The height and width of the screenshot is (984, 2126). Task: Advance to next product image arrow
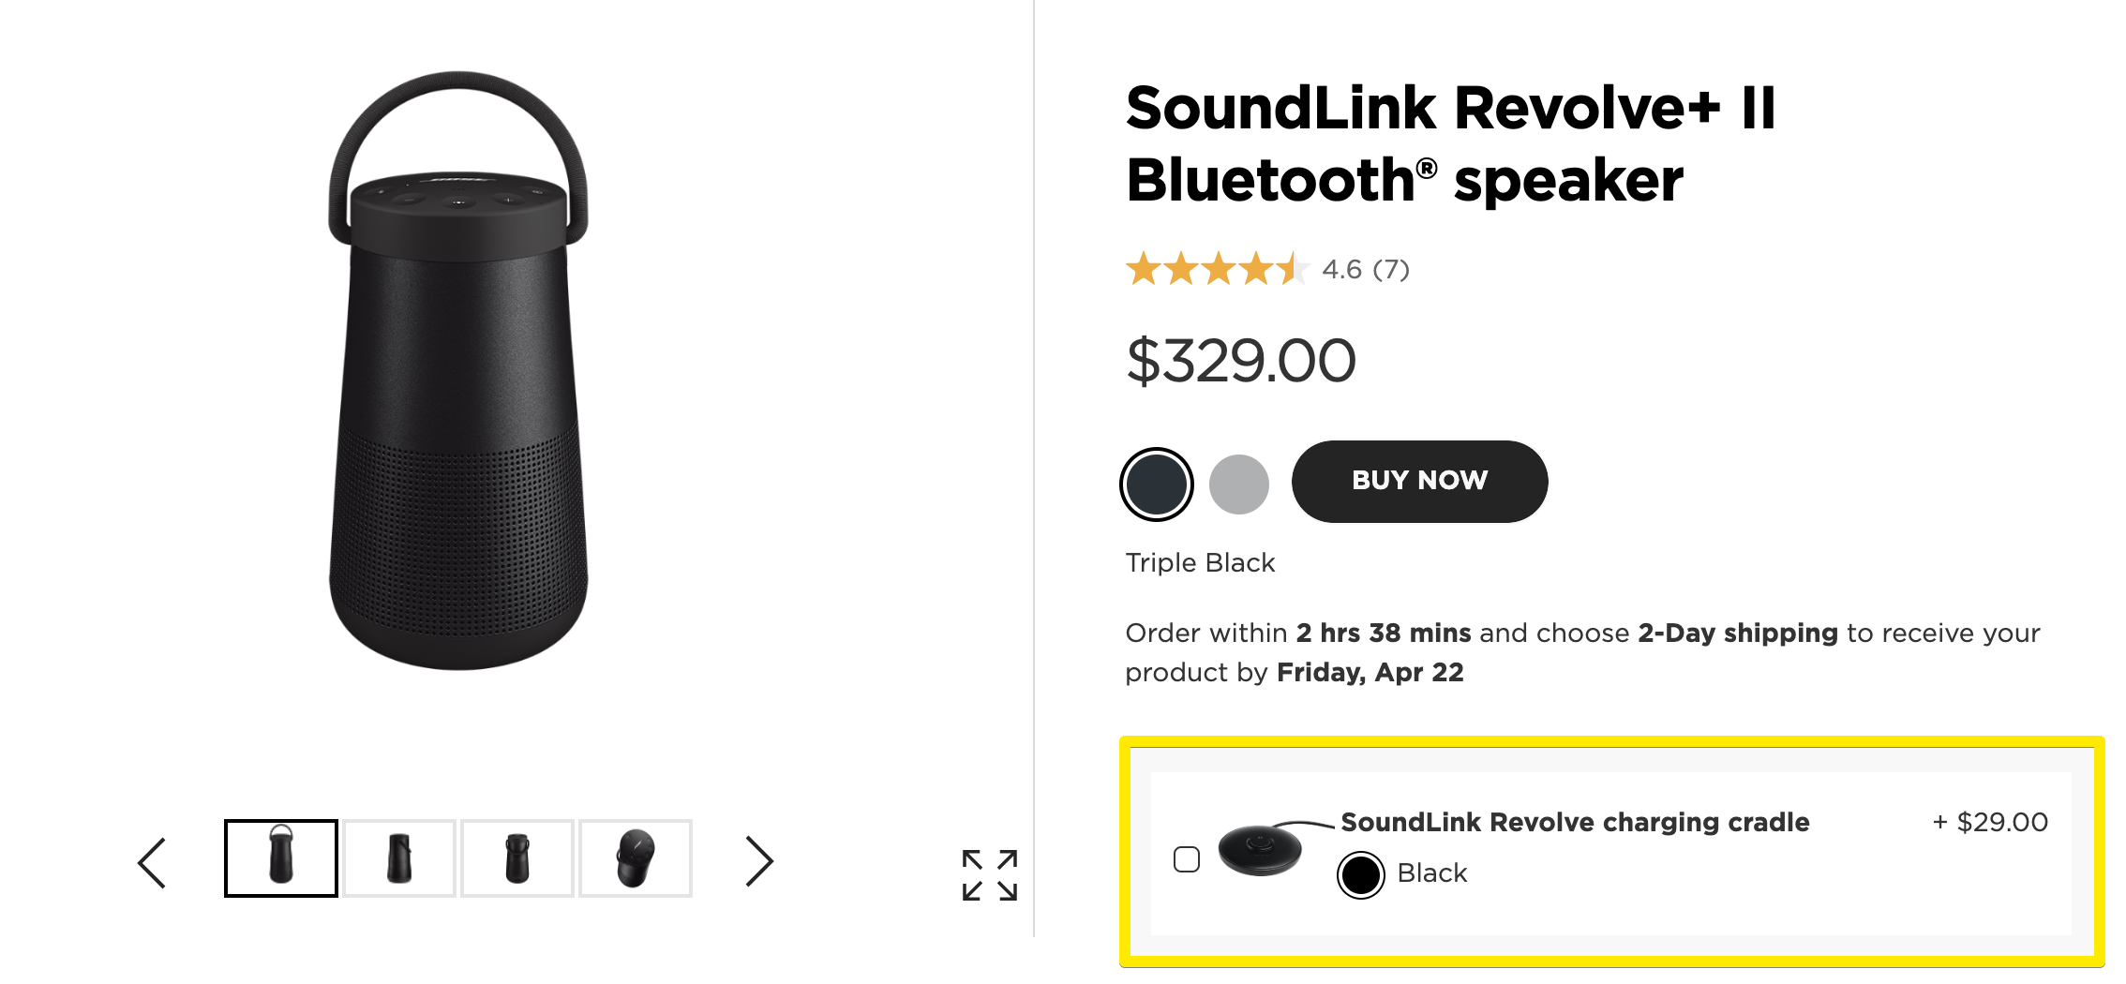click(x=761, y=859)
